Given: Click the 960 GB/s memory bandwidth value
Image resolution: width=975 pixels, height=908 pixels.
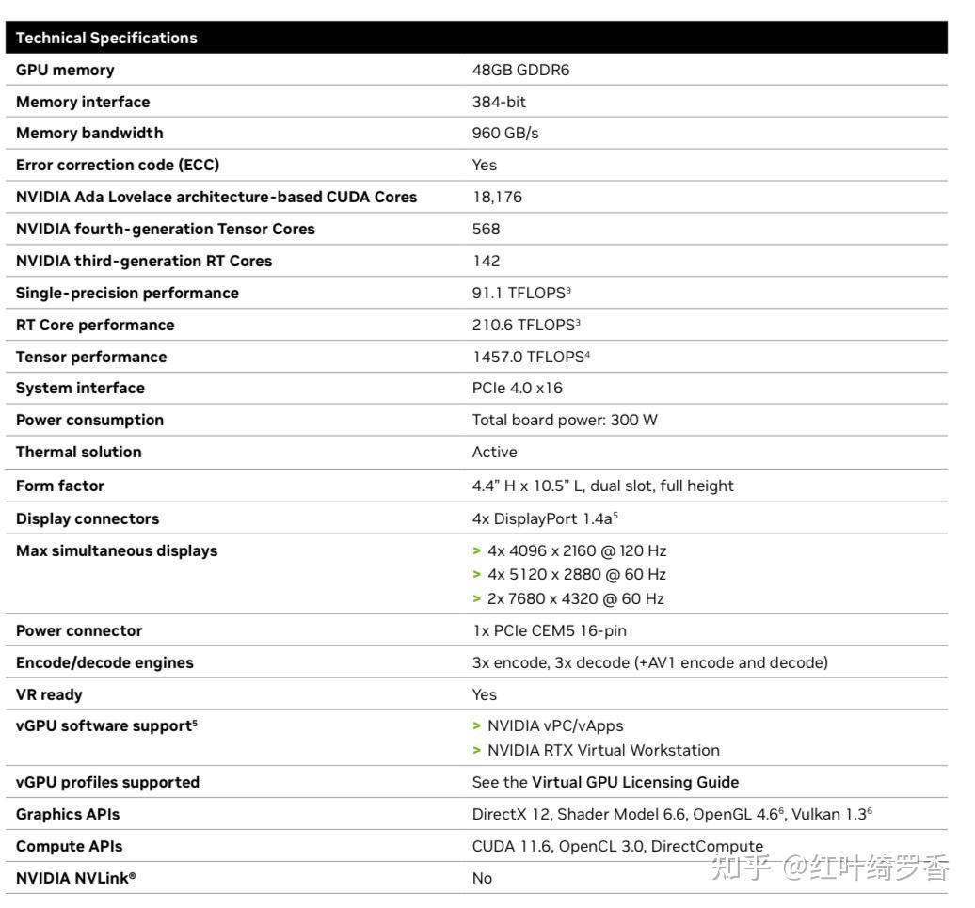Looking at the screenshot, I should coord(505,133).
